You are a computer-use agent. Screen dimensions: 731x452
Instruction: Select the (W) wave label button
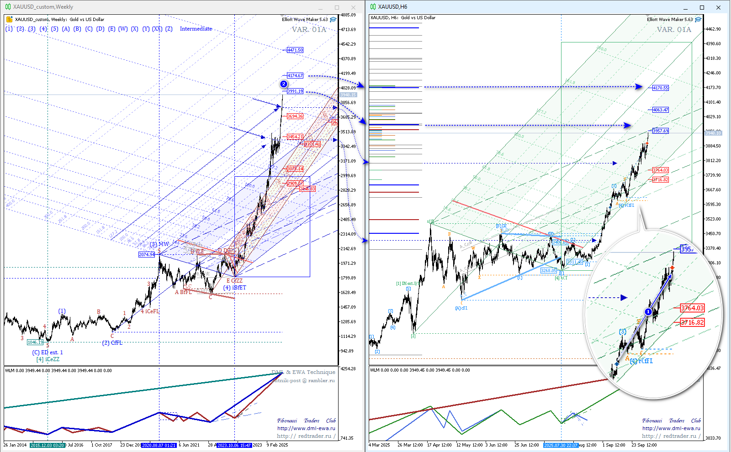[x=123, y=29]
